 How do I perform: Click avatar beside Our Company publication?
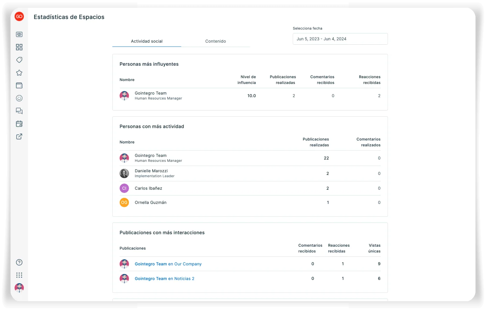(124, 264)
